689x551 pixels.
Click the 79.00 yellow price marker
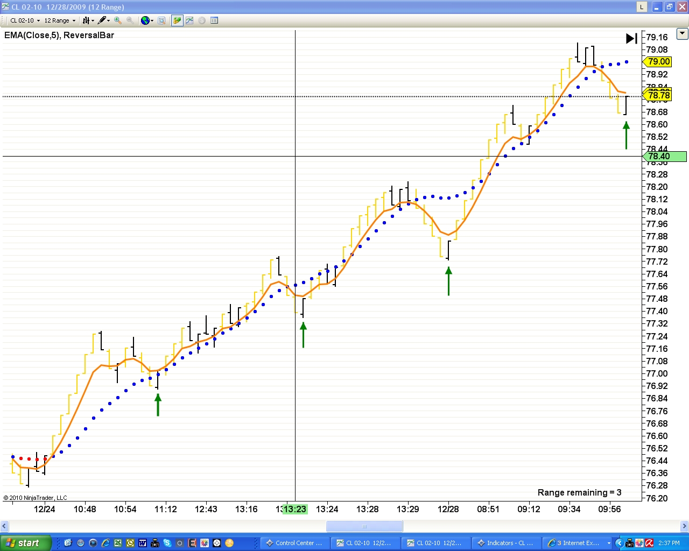click(x=658, y=61)
